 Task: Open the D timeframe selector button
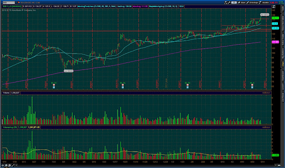(234, 3)
